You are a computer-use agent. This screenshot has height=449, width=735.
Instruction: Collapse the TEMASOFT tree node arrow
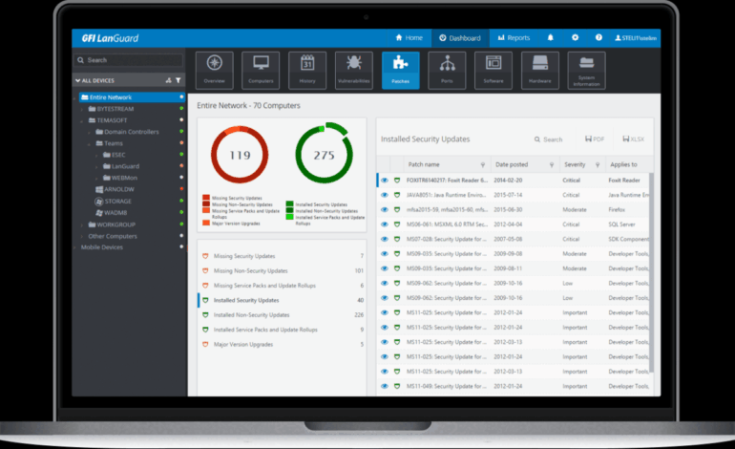81,120
